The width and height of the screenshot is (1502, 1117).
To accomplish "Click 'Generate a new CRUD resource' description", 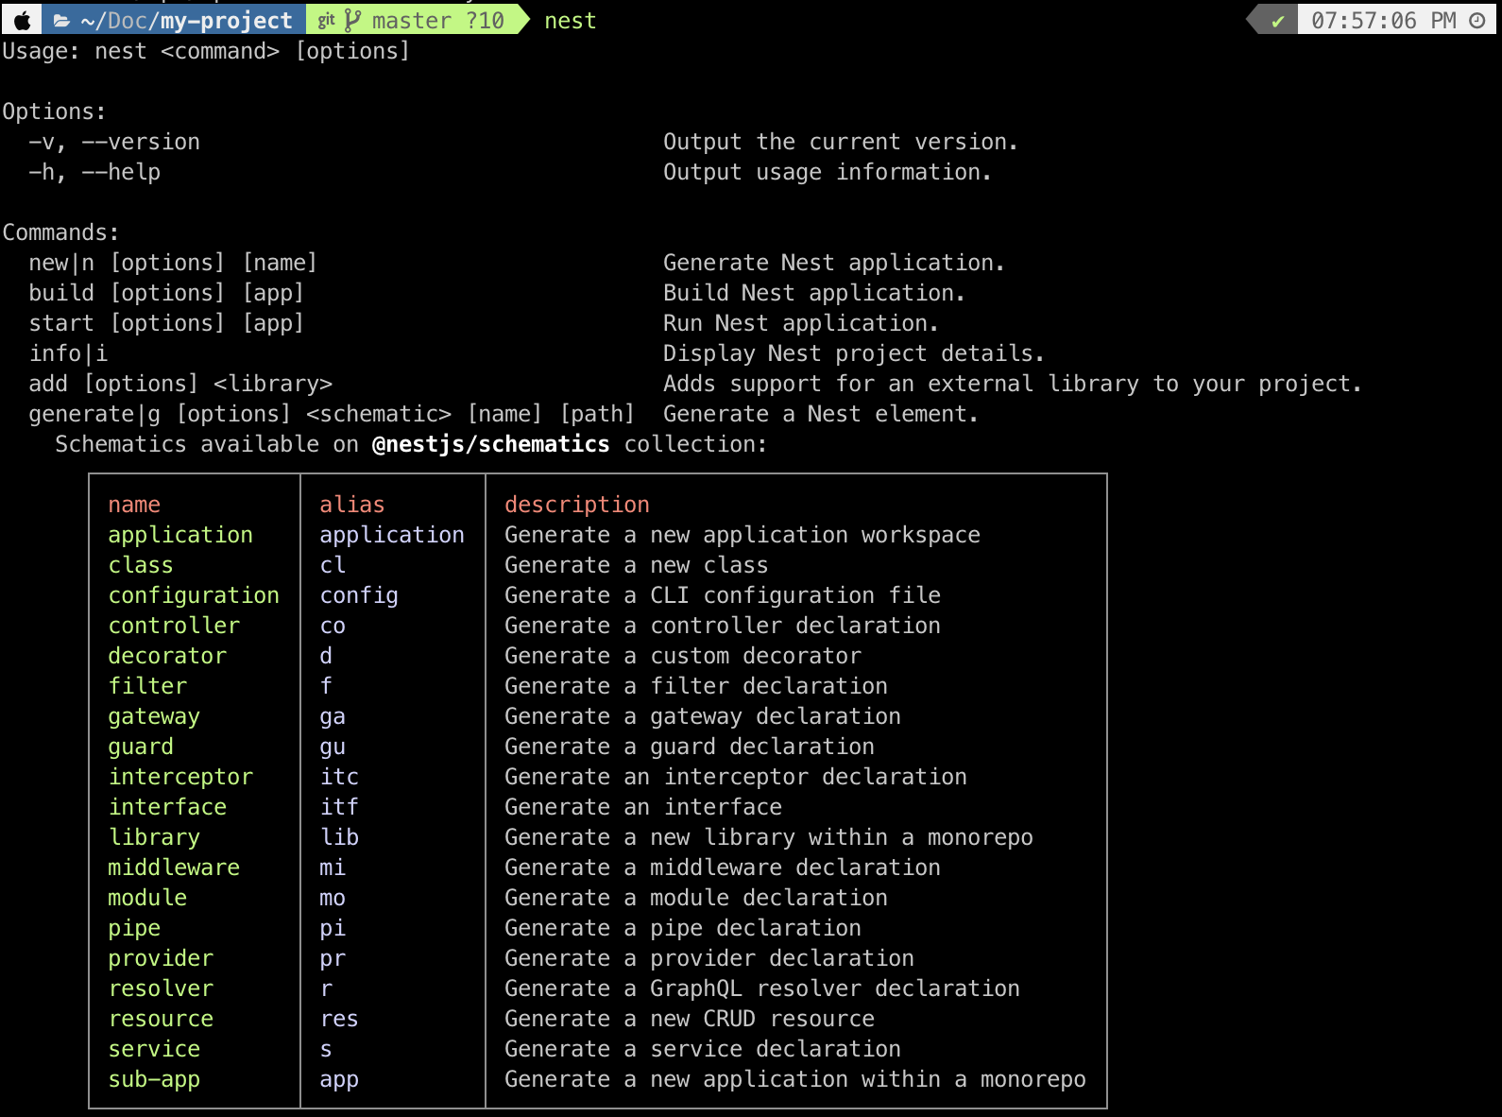I will [x=690, y=1019].
